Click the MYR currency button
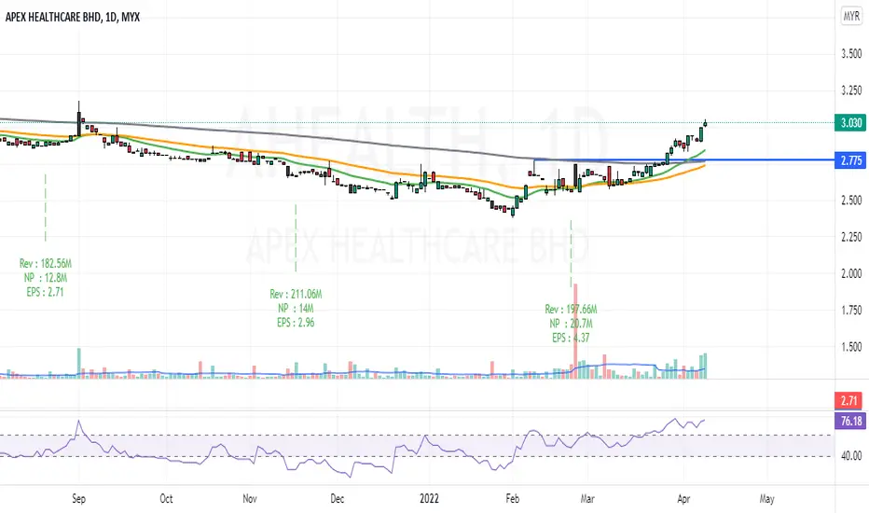Screen dimensions: 869x513 click(x=851, y=17)
